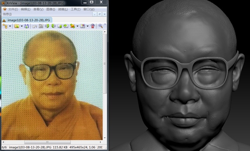Maximize the XnView main window

point(92,2)
